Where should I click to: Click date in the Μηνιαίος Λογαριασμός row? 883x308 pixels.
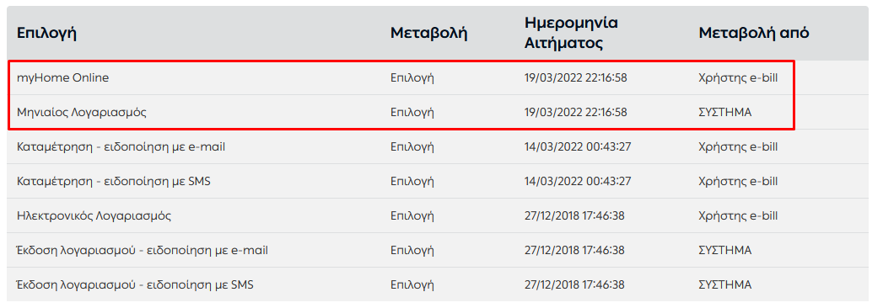575,113
